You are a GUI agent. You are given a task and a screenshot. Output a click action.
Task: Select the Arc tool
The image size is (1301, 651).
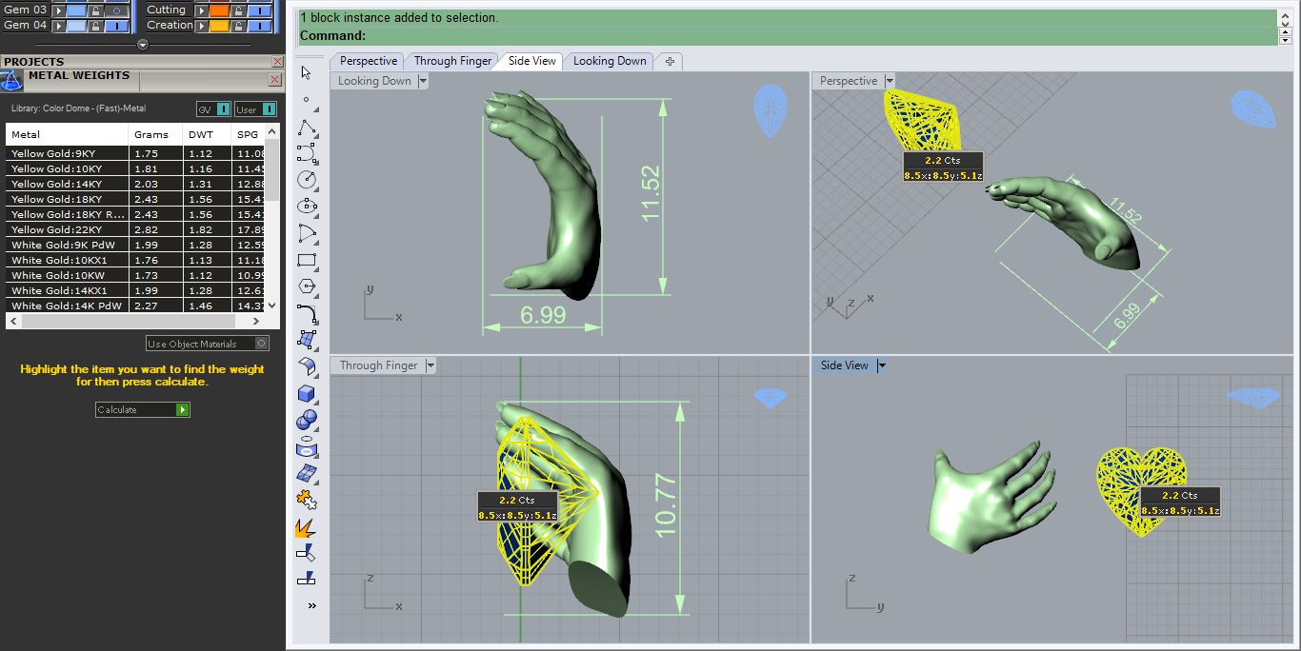[306, 233]
